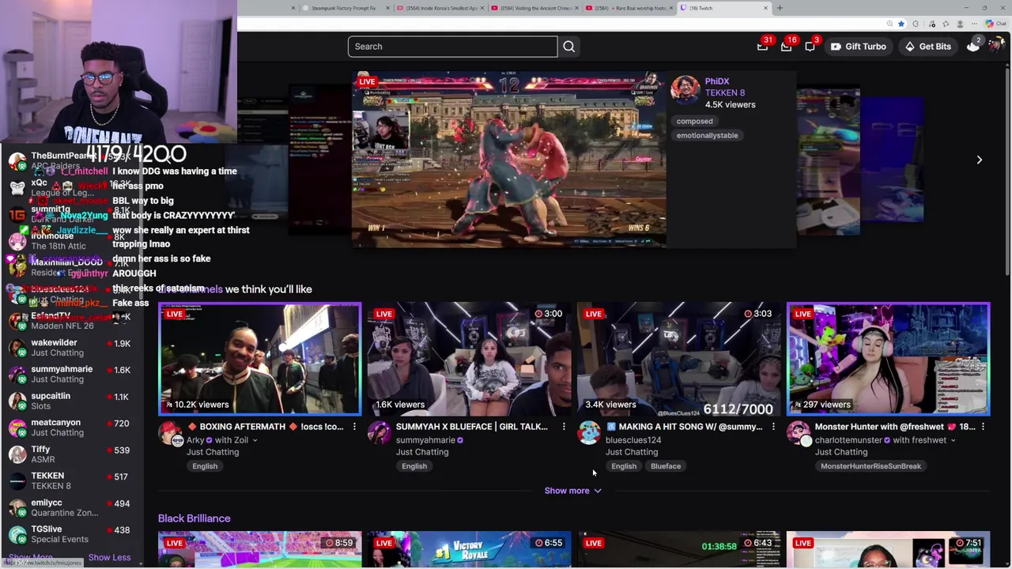This screenshot has height=569, width=1012.
Task: Open meatcanyon in the sidebar
Action: 71,428
